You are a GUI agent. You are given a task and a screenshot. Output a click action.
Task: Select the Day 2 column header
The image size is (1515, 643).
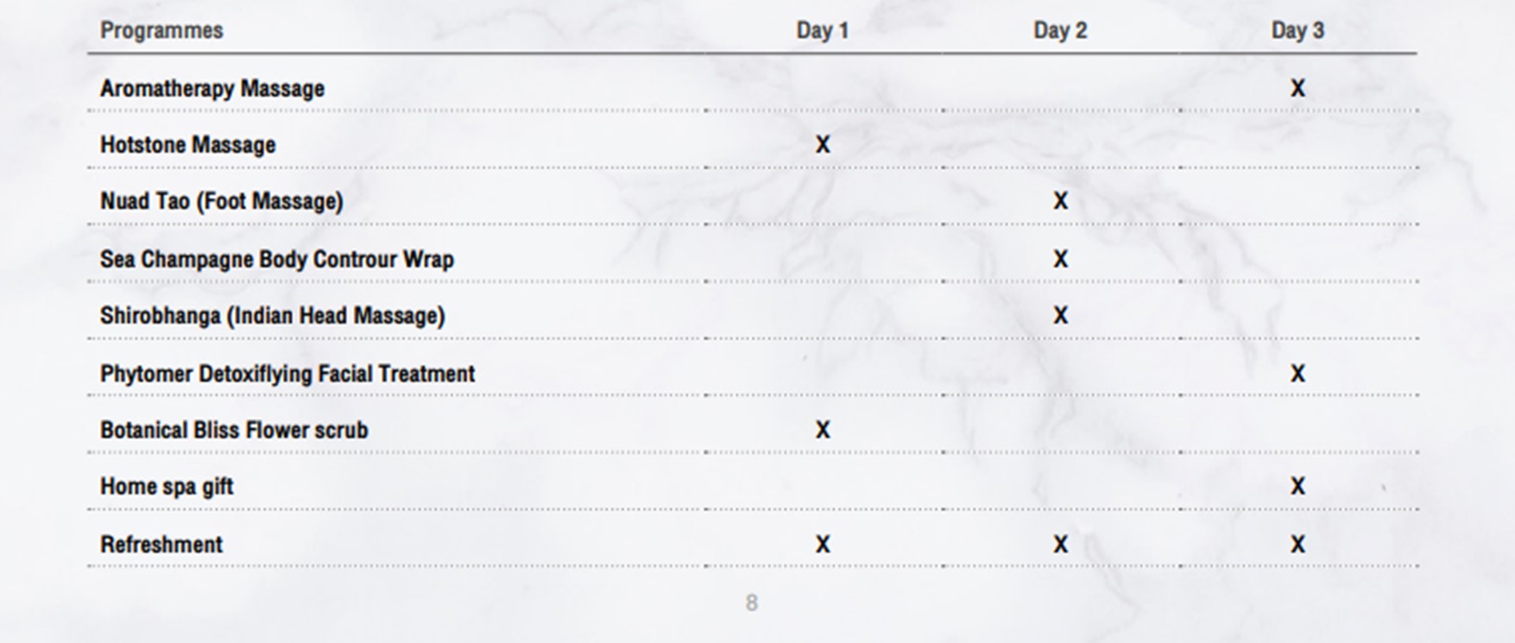(1060, 30)
